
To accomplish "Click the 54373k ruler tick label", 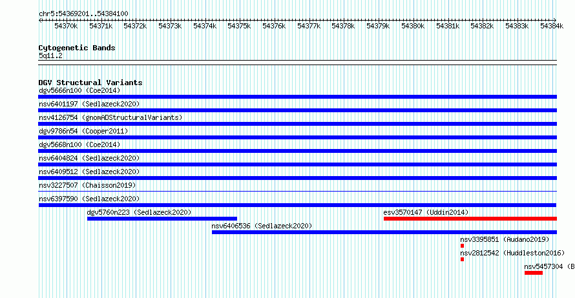I will [170, 26].
